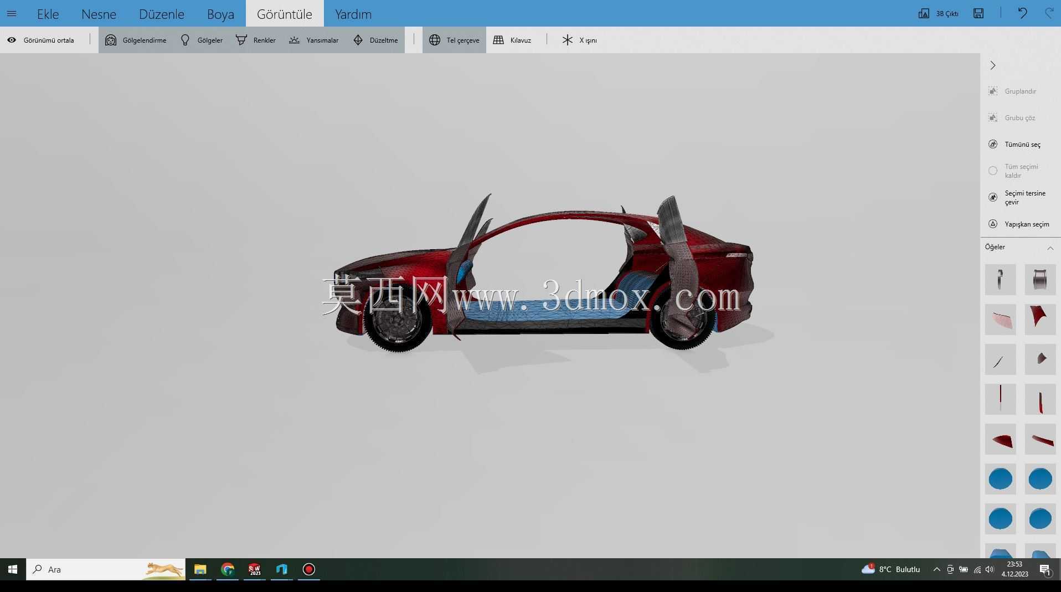Screen dimensions: 1061x592
Task: Disable Tel çerçeve wireframe mode
Action: pyautogui.click(x=454, y=40)
